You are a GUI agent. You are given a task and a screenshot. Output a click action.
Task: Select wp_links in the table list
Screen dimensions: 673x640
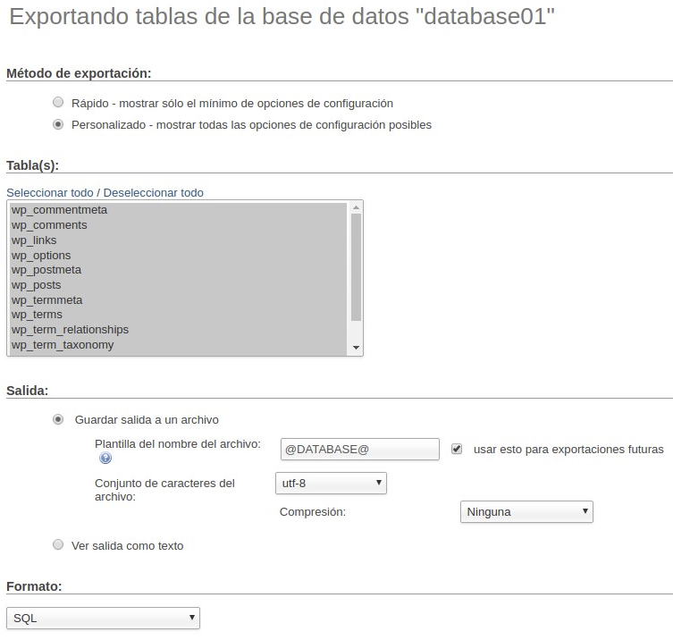(x=178, y=240)
